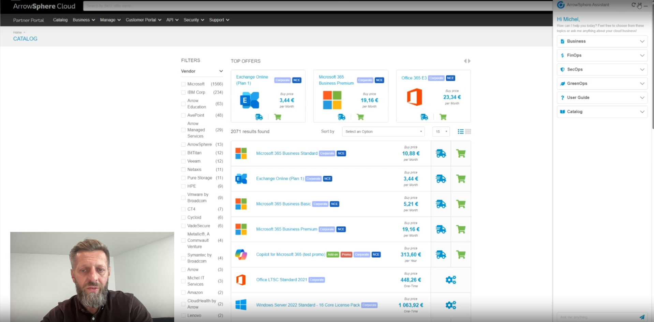The height and width of the screenshot is (322, 654).
Task: Open the Manage menu
Action: (110, 20)
